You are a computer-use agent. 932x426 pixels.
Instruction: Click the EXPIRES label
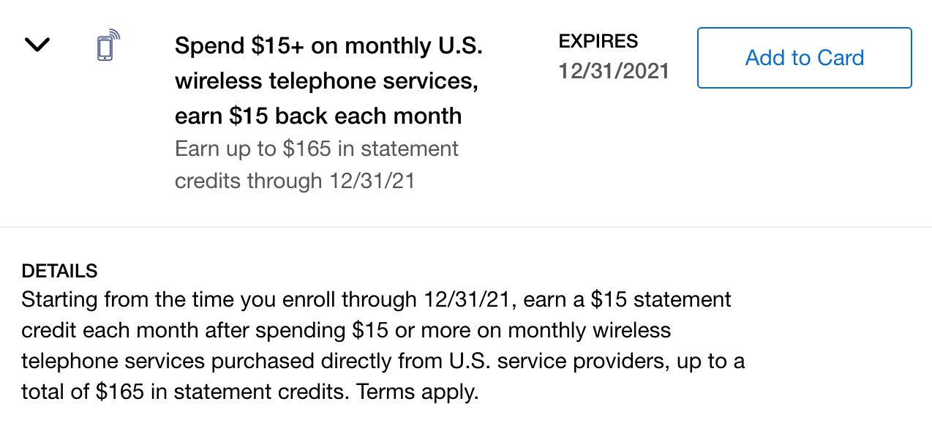598,41
